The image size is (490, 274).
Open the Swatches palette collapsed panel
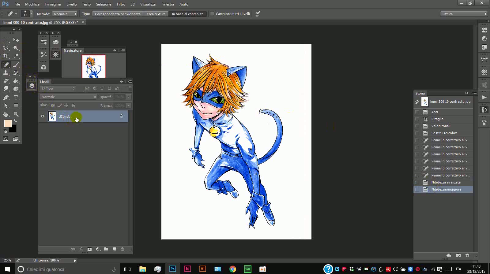[55, 42]
